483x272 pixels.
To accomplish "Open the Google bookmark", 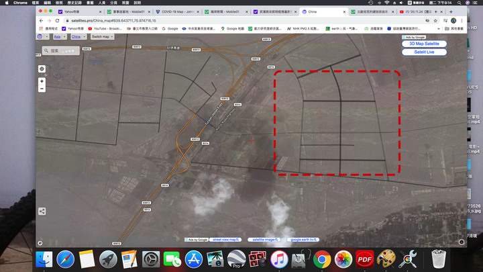I will point(170,29).
